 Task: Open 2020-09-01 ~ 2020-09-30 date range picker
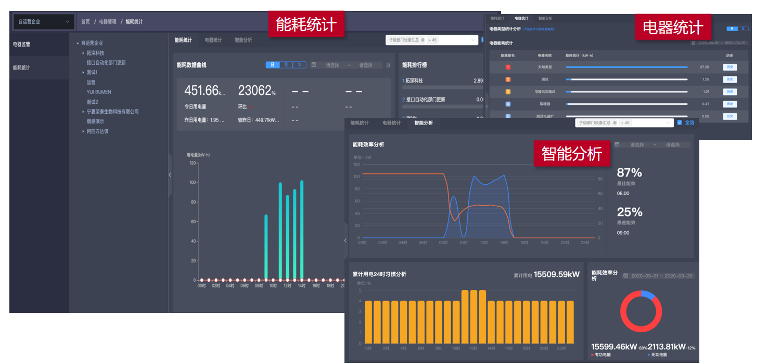click(x=659, y=276)
